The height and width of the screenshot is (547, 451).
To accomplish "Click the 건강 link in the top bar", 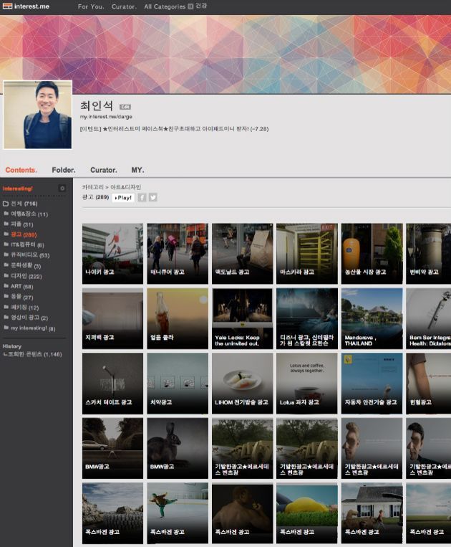I will (x=201, y=6).
